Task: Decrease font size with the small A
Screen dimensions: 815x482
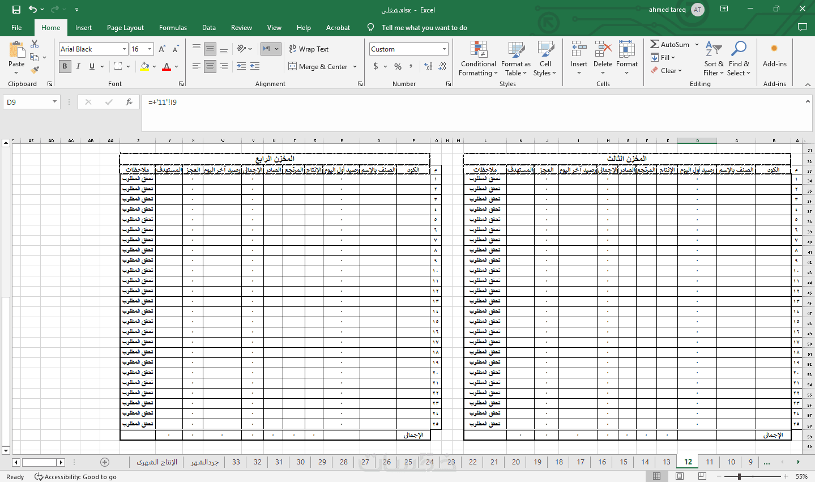Action: tap(176, 49)
